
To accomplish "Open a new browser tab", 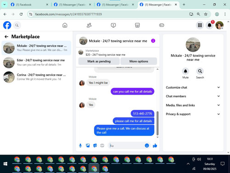I will pos(184,5).
